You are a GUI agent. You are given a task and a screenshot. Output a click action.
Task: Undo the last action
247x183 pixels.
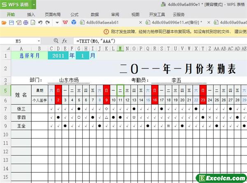tap(40, 23)
